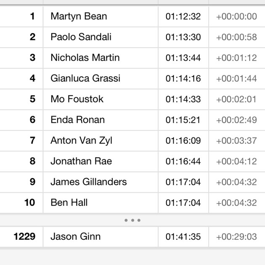Image resolution: width=265 pixels, height=265 pixels.
Task: Click James Gillanders' name
Action: [x=88, y=182]
